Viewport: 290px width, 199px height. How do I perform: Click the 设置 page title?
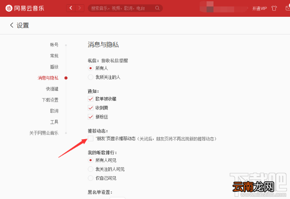(x=23, y=25)
